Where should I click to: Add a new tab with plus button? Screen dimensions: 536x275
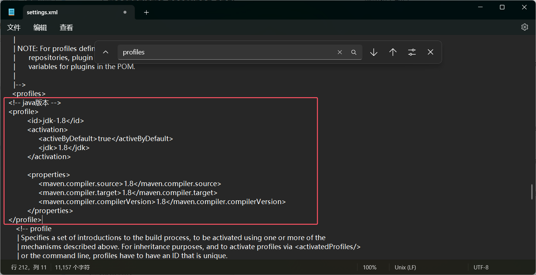147,12
